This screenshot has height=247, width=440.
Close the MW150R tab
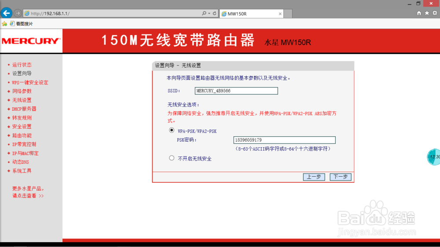(280, 14)
